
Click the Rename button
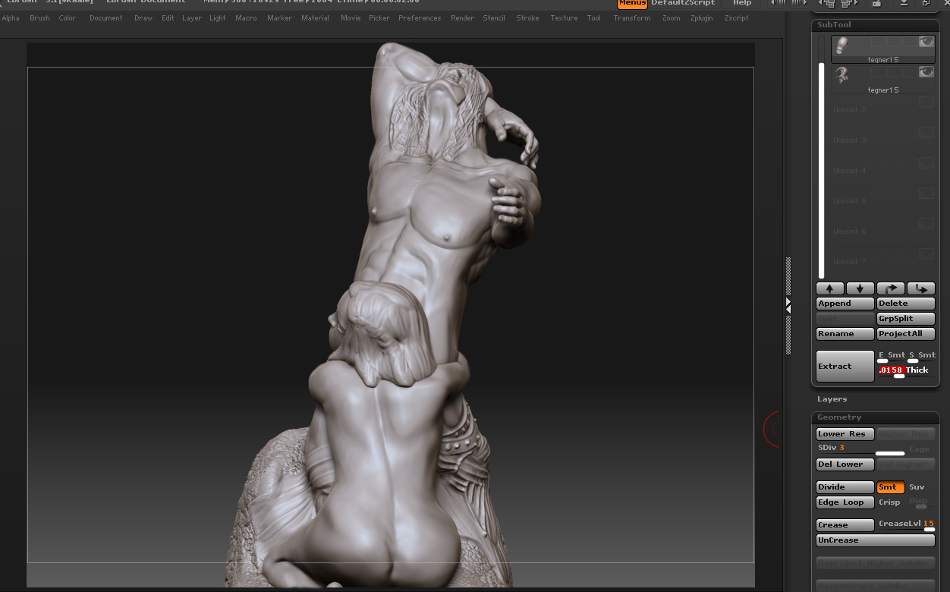pos(845,334)
